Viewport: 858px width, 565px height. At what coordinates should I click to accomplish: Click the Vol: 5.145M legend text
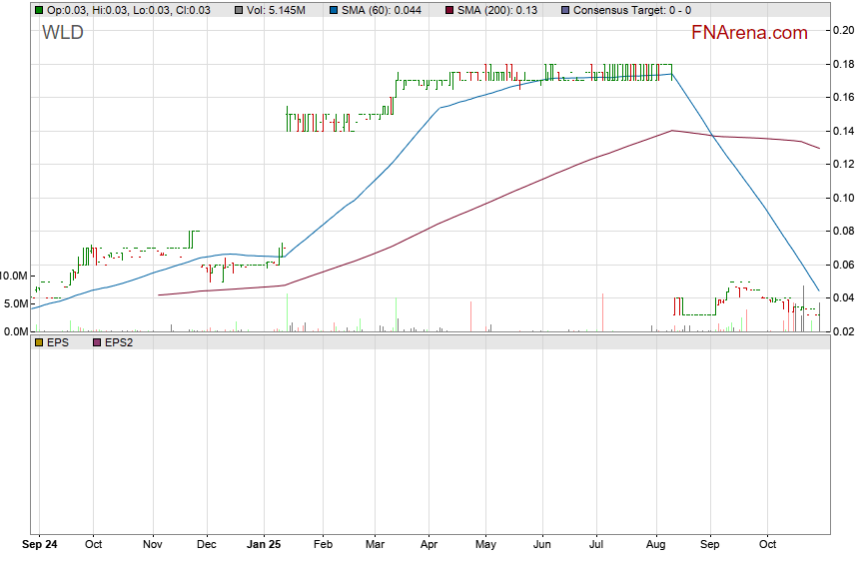[277, 10]
